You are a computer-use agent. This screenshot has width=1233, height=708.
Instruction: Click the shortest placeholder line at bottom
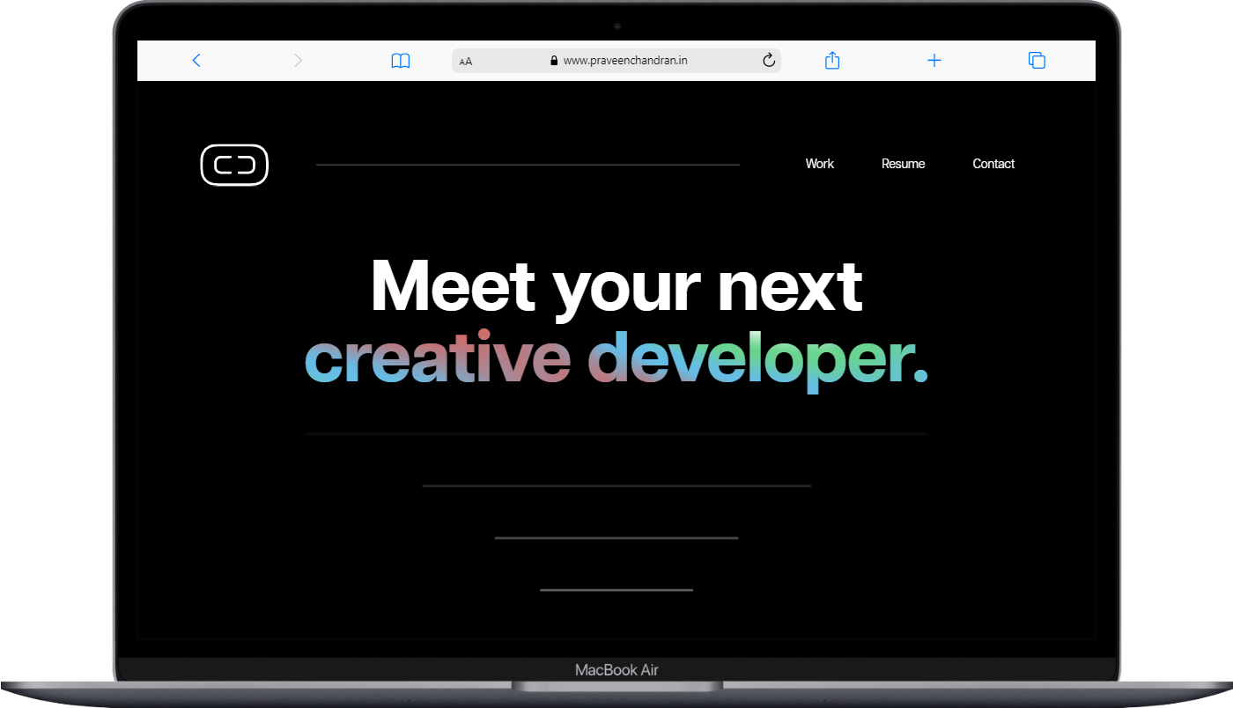tap(616, 590)
